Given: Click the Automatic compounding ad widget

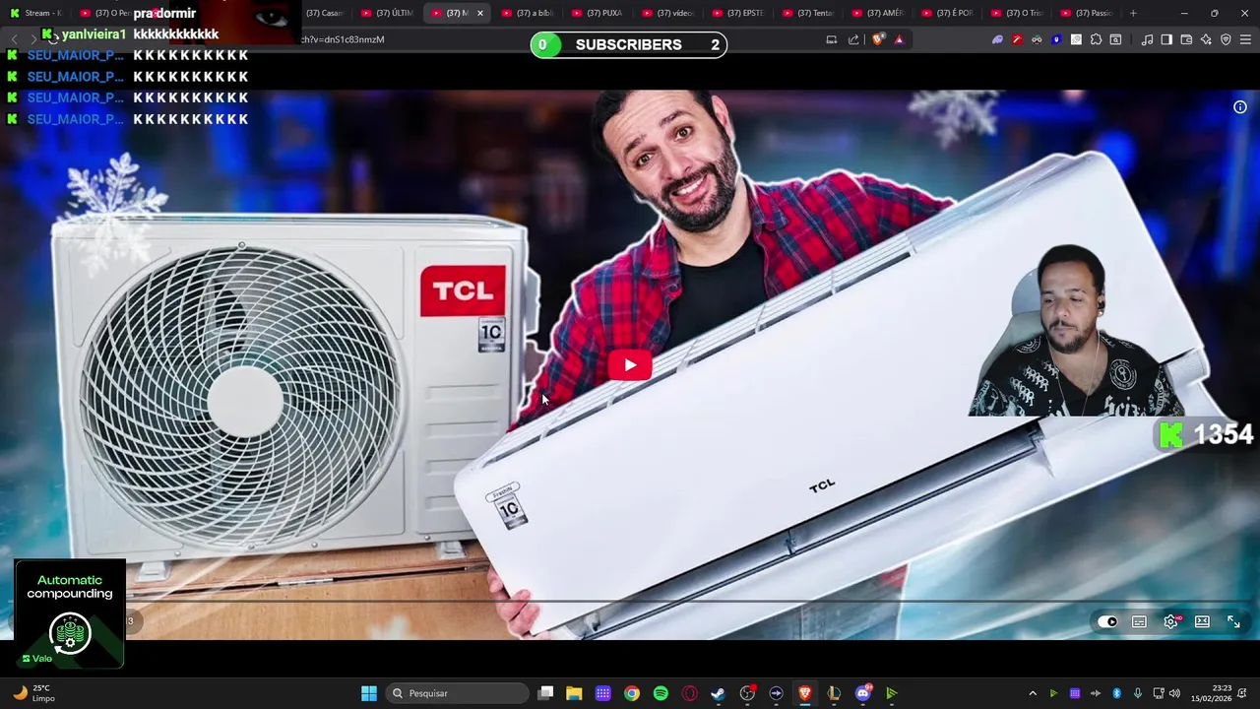Looking at the screenshot, I should point(70,613).
